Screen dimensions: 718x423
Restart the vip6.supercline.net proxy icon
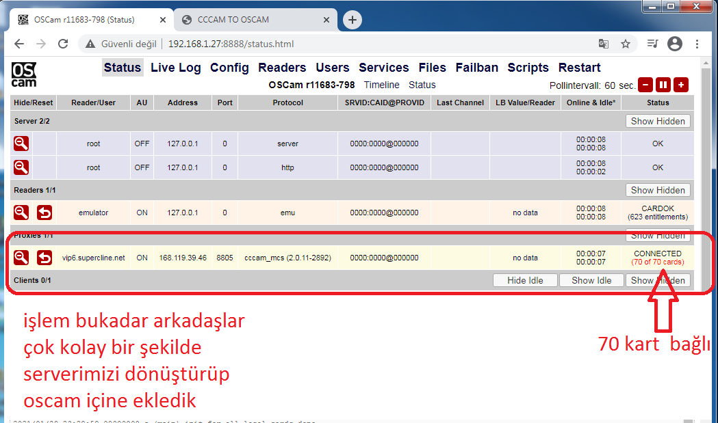pyautogui.click(x=44, y=258)
